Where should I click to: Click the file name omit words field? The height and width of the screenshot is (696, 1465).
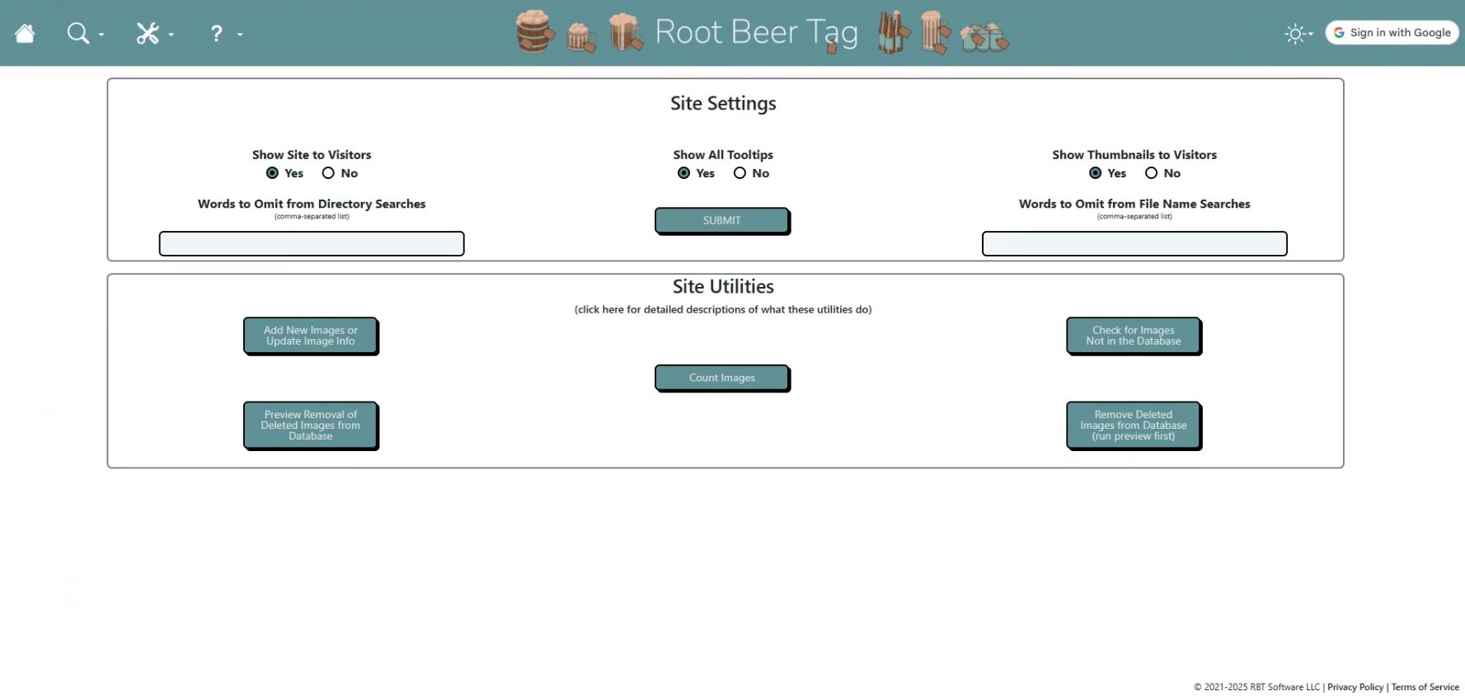(x=1134, y=244)
